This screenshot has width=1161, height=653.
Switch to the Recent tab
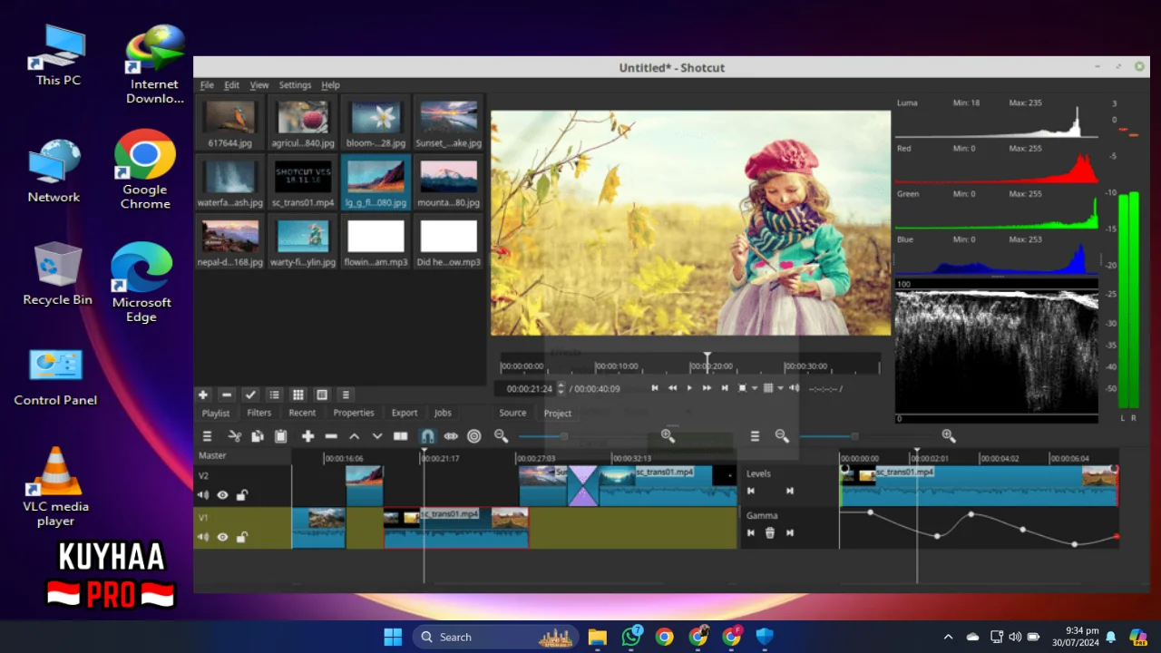pos(302,413)
